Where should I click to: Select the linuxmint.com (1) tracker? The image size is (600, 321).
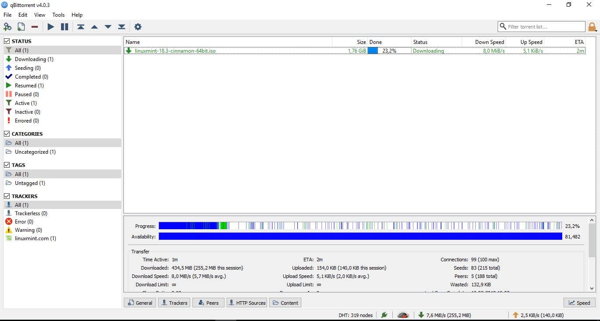(35, 238)
